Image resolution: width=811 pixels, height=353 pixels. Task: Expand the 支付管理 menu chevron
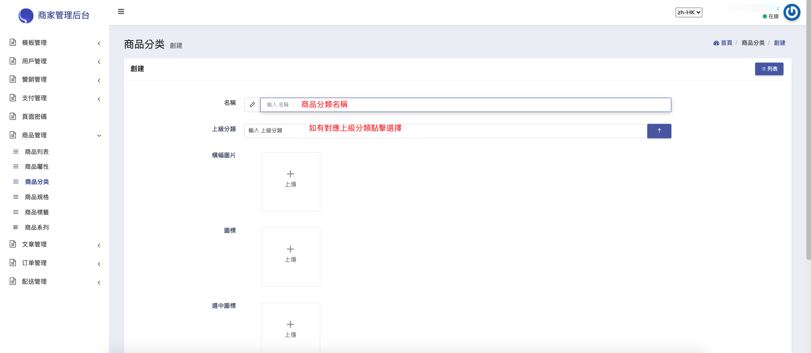click(x=99, y=99)
